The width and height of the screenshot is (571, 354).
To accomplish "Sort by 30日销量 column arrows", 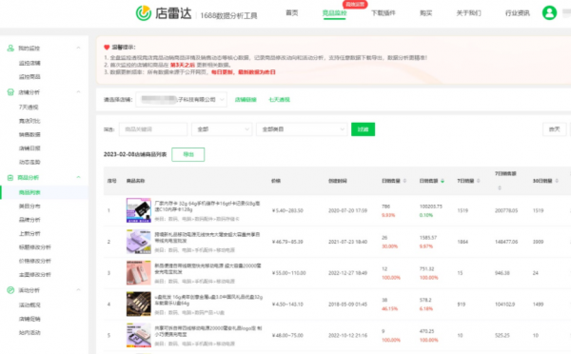I will 557,181.
